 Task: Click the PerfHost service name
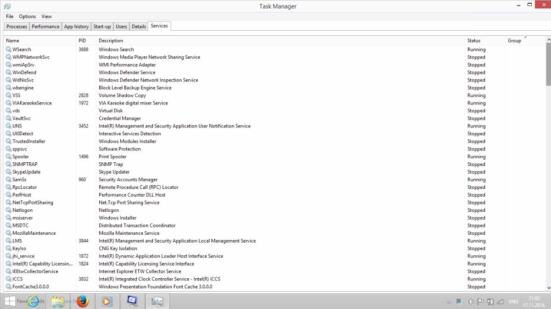tap(22, 195)
